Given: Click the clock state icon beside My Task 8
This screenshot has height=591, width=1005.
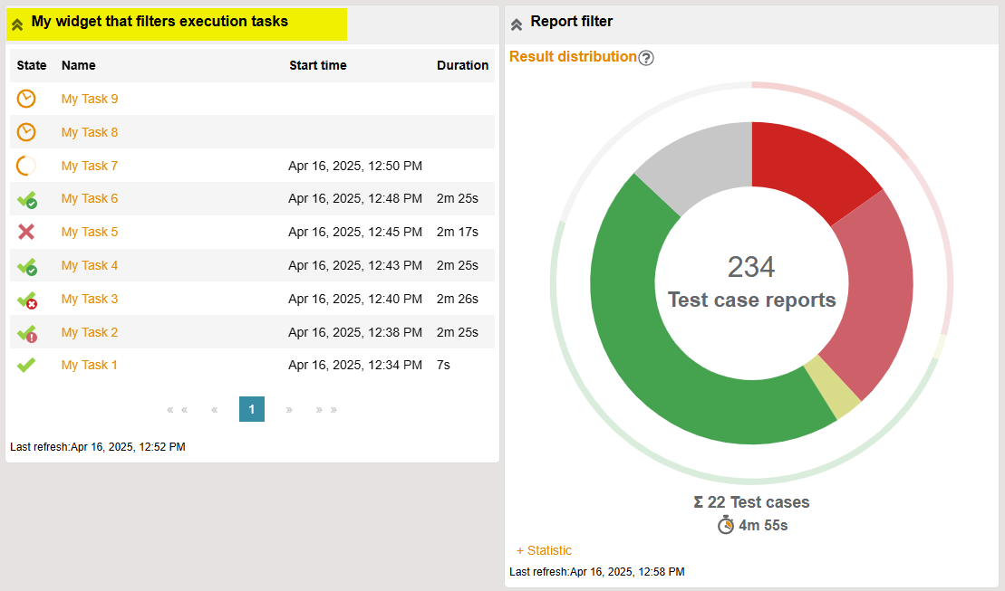Looking at the screenshot, I should click(26, 132).
